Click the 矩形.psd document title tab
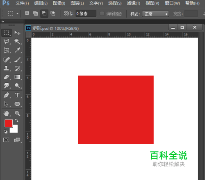Viewport: 205px width, 180px height. 55,28
